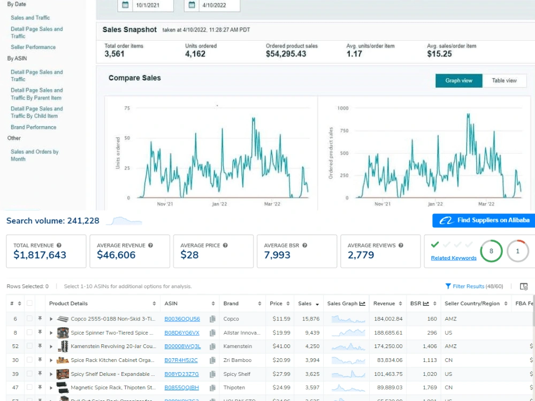Screen dimensions: 535x401
Task: Click the green circle score showing 8
Action: [x=491, y=251]
